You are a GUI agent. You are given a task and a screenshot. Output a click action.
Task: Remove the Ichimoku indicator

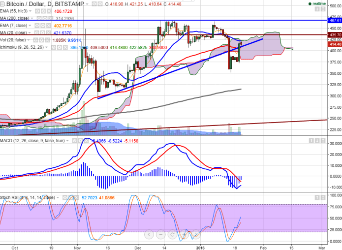coord(65,47)
